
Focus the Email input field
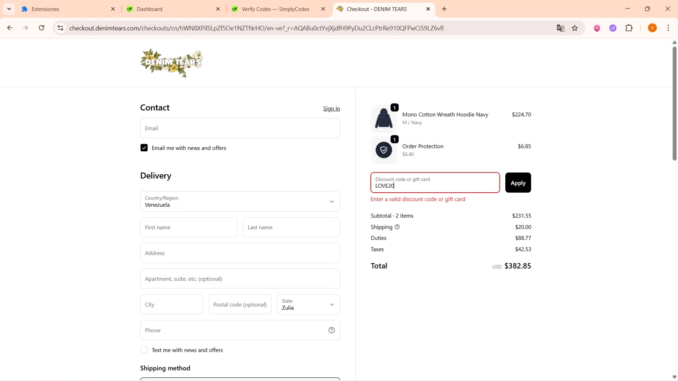tap(240, 128)
